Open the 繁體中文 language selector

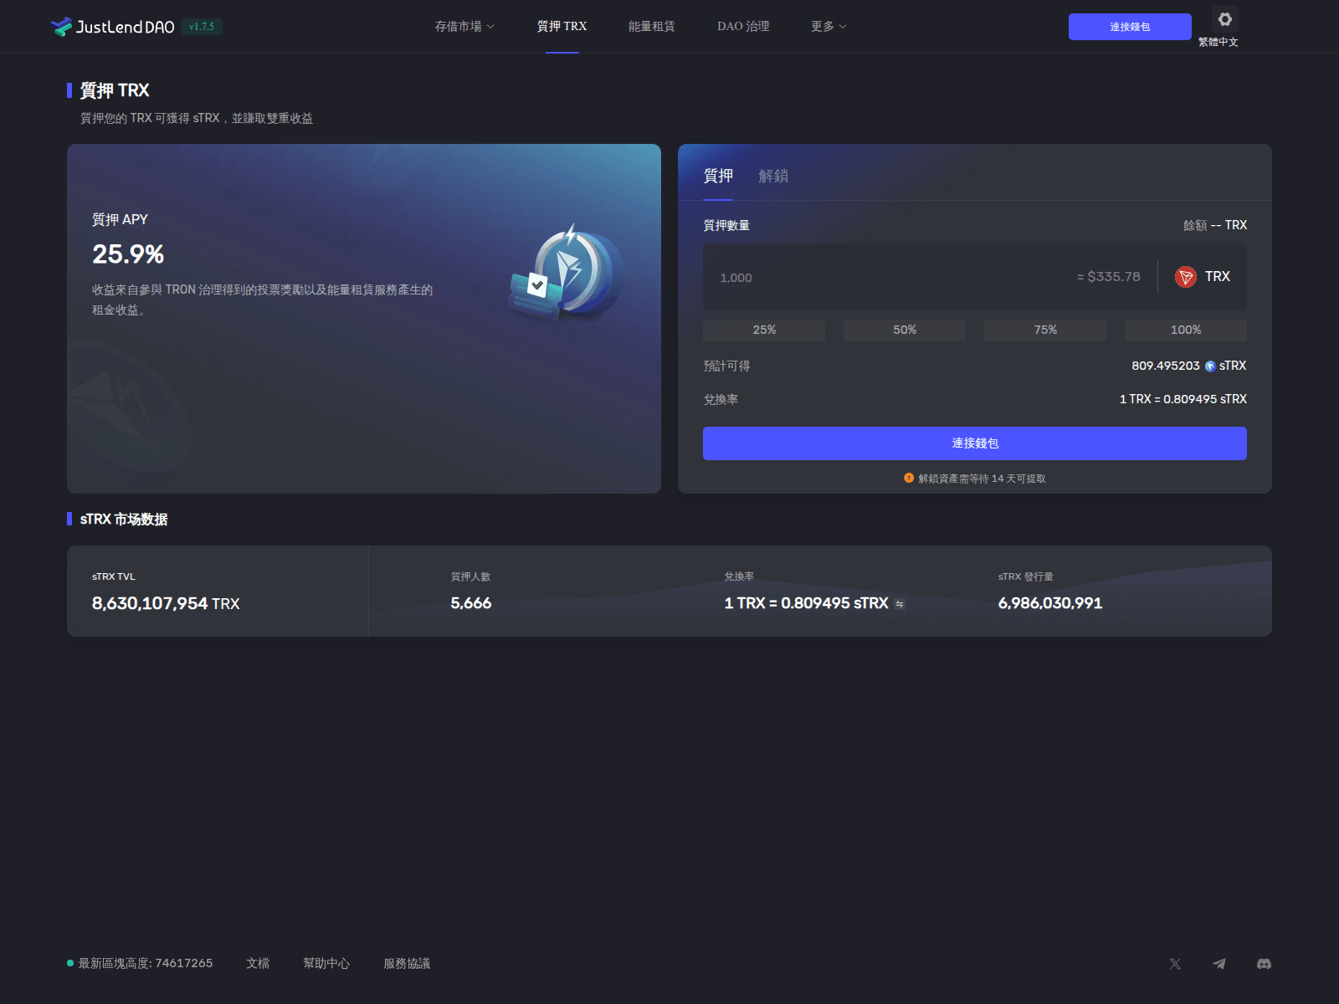tap(1218, 42)
